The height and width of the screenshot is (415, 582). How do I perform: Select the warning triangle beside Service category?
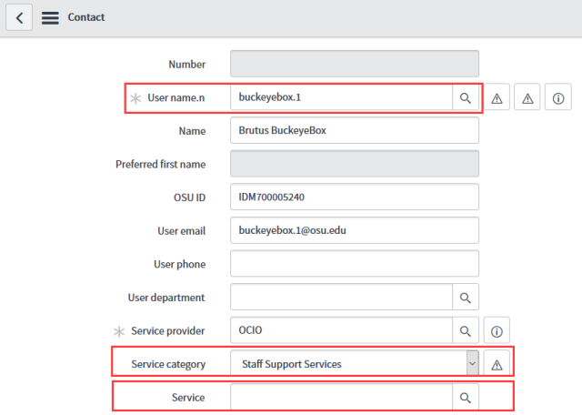497,364
